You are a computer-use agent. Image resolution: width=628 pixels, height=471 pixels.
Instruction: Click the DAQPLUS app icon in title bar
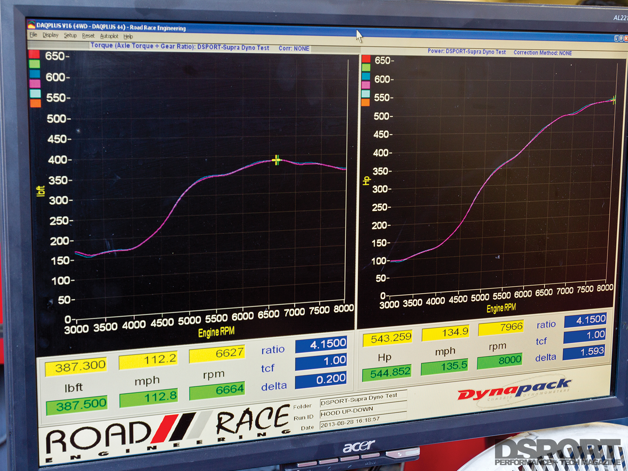coord(31,25)
